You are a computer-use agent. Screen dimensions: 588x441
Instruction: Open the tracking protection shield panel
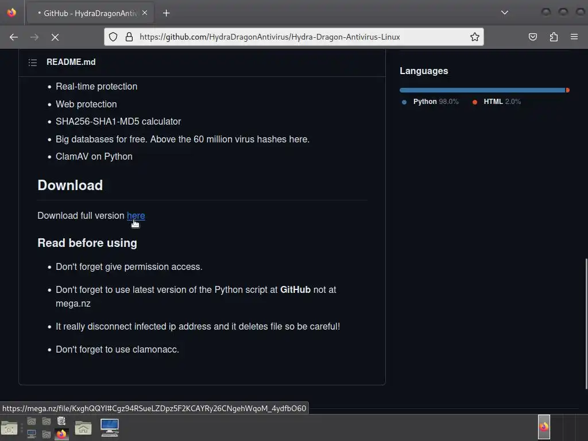click(113, 37)
